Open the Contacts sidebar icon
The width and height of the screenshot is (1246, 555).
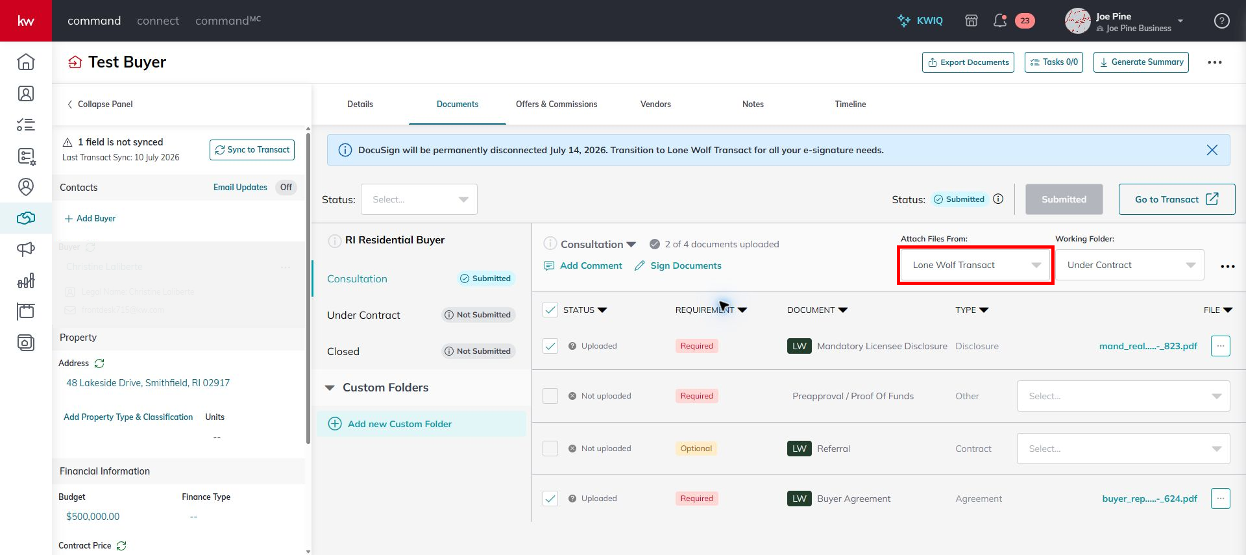point(26,93)
